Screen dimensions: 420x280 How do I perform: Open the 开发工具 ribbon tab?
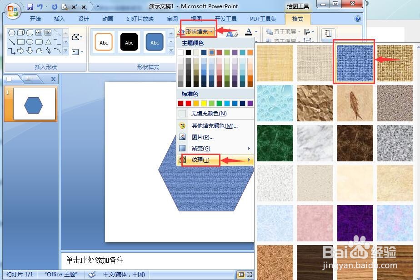[226, 19]
